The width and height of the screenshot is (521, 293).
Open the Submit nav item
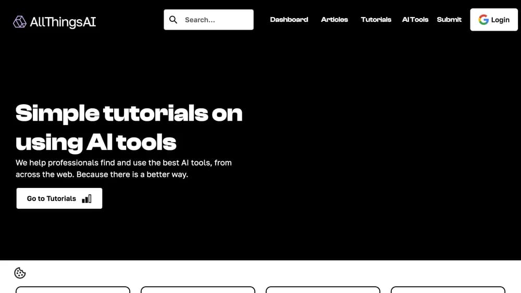pos(449,20)
